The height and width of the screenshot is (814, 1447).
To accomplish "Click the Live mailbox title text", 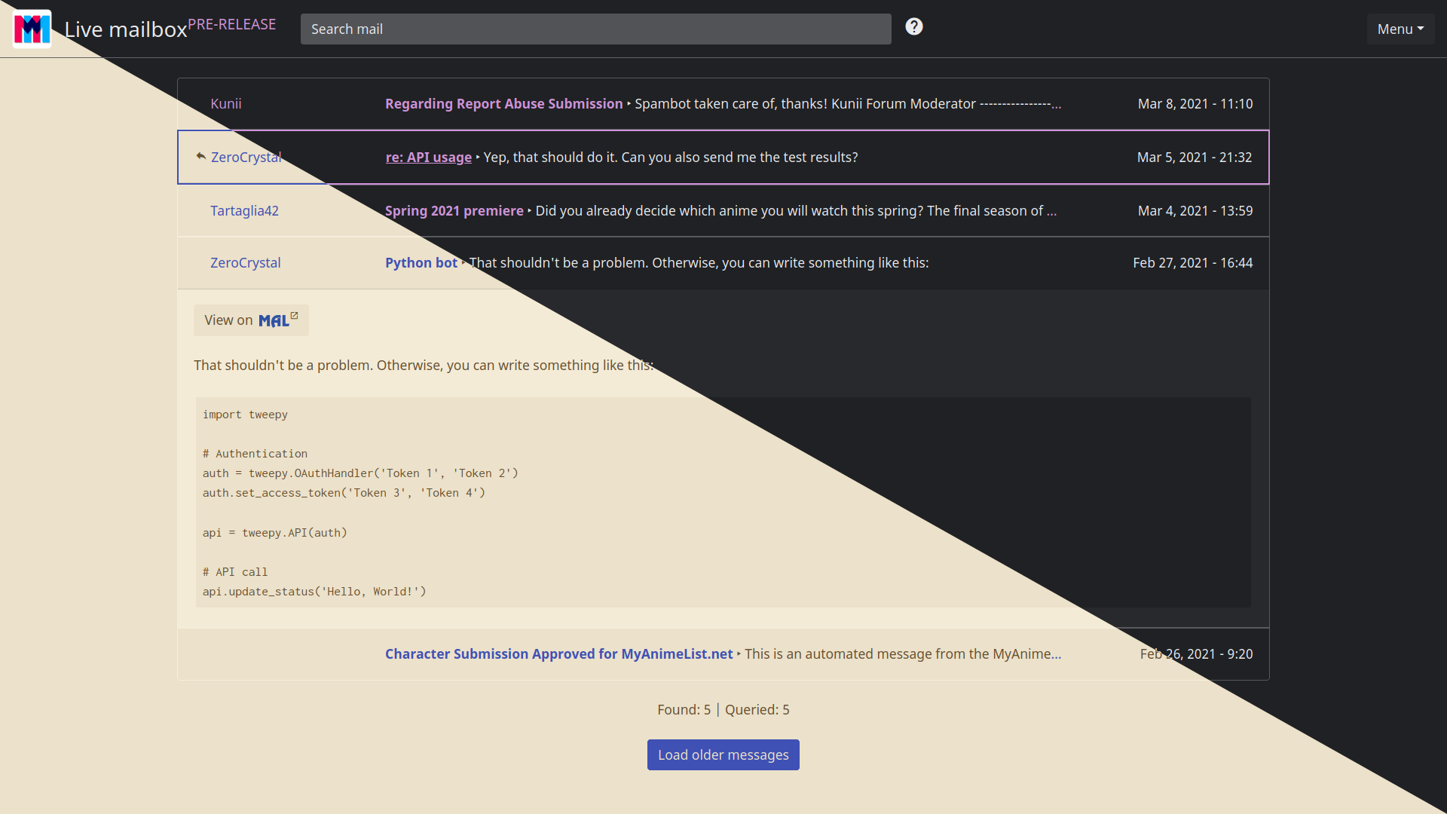I will [x=125, y=29].
